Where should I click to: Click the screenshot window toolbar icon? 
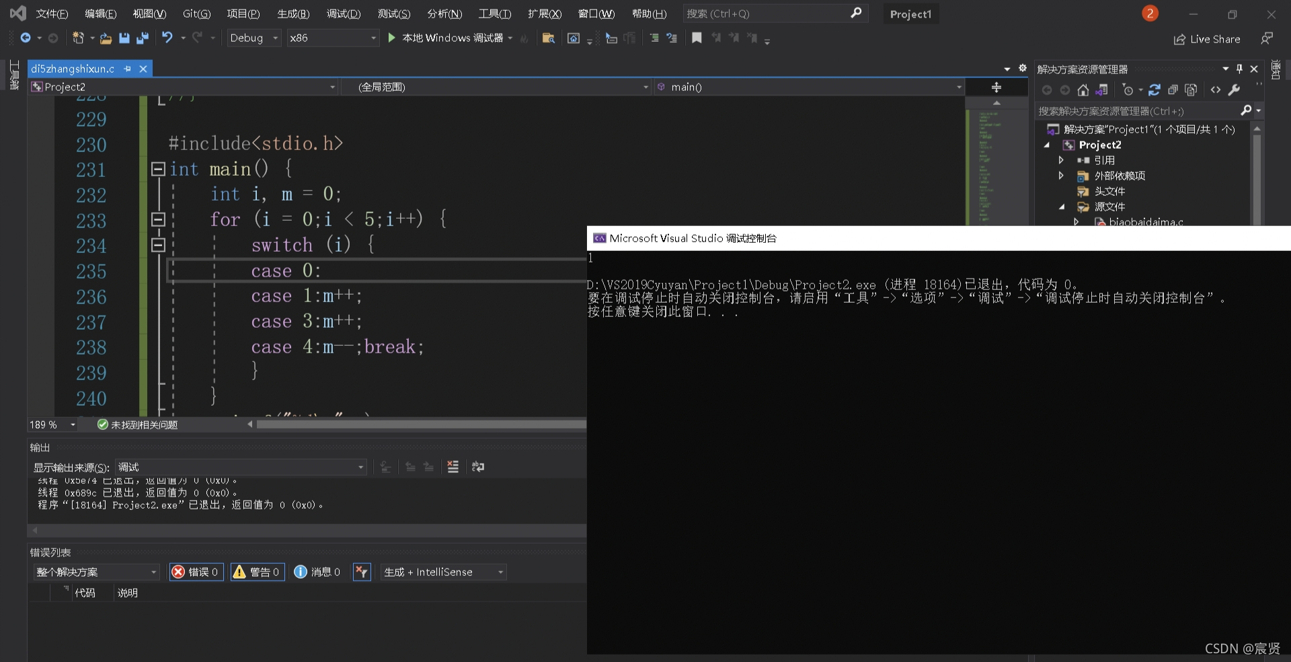573,38
